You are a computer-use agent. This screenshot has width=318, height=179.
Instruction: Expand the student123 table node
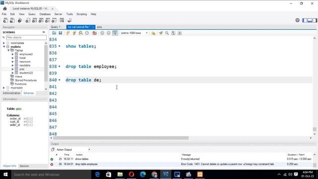[x=13, y=73]
